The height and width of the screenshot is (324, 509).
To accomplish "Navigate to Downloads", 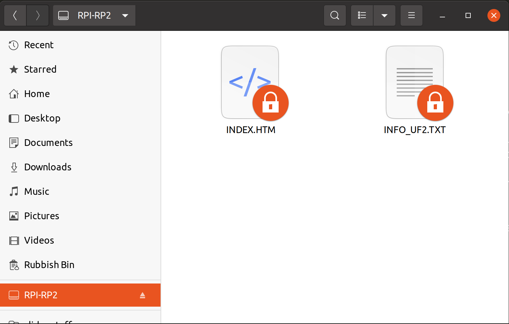I will (48, 167).
